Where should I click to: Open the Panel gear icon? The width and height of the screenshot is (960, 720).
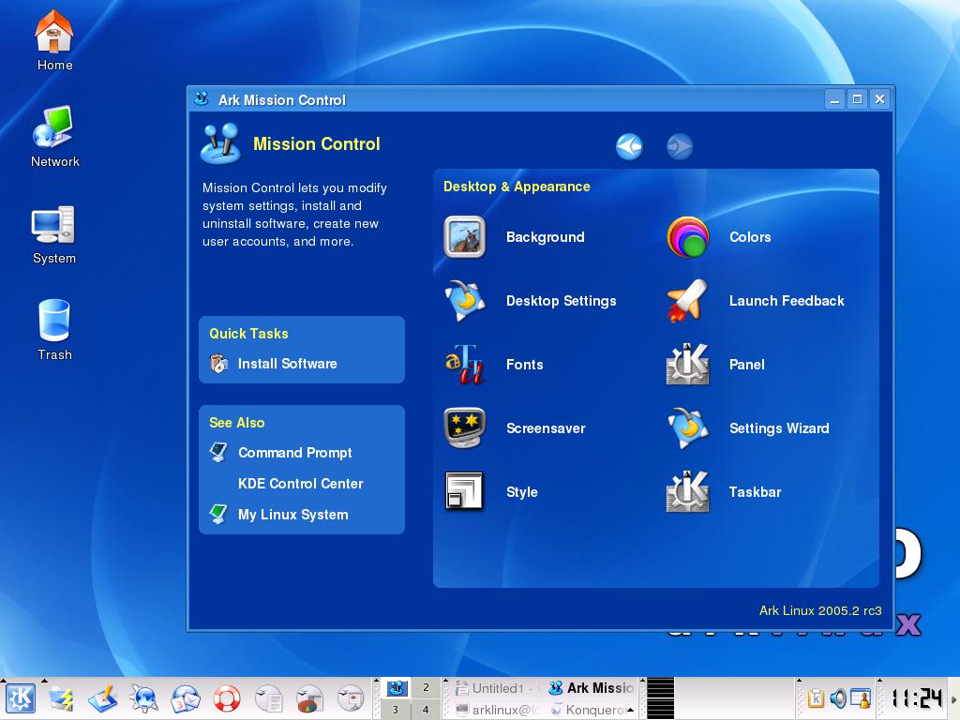(x=687, y=365)
